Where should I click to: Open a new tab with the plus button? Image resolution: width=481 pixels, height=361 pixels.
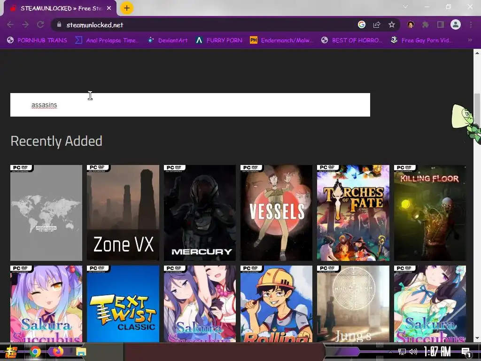(127, 8)
